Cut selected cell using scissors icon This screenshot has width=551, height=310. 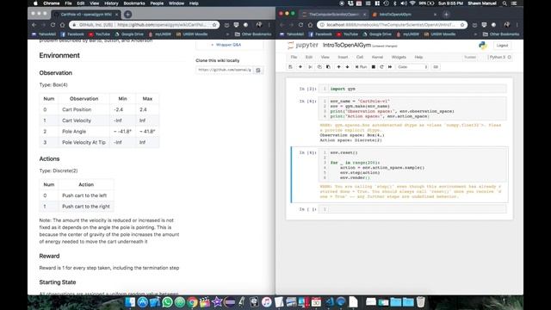[310, 67]
